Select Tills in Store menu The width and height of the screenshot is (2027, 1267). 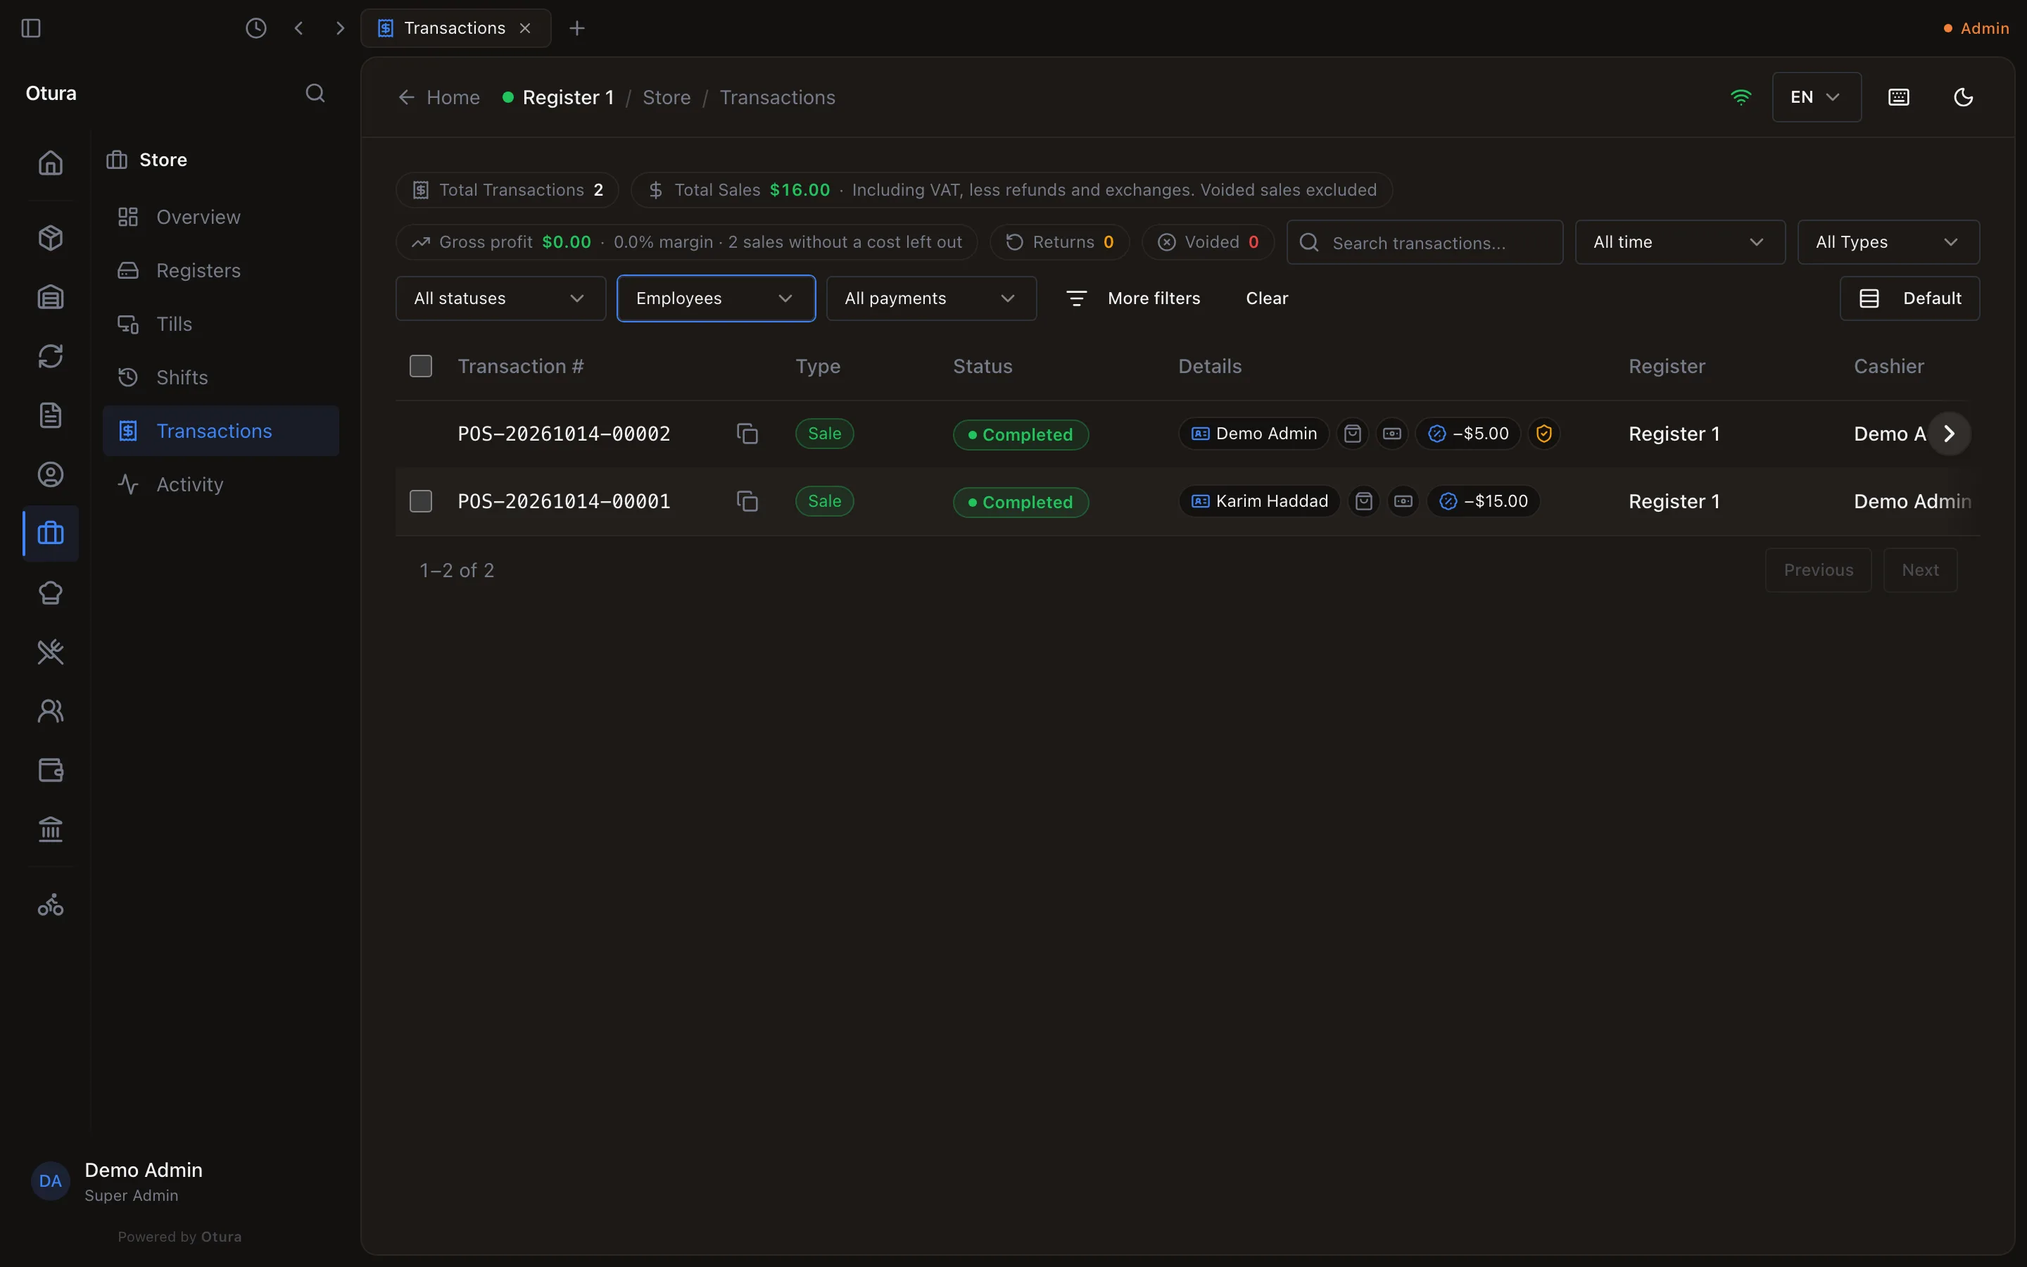pyautogui.click(x=221, y=324)
